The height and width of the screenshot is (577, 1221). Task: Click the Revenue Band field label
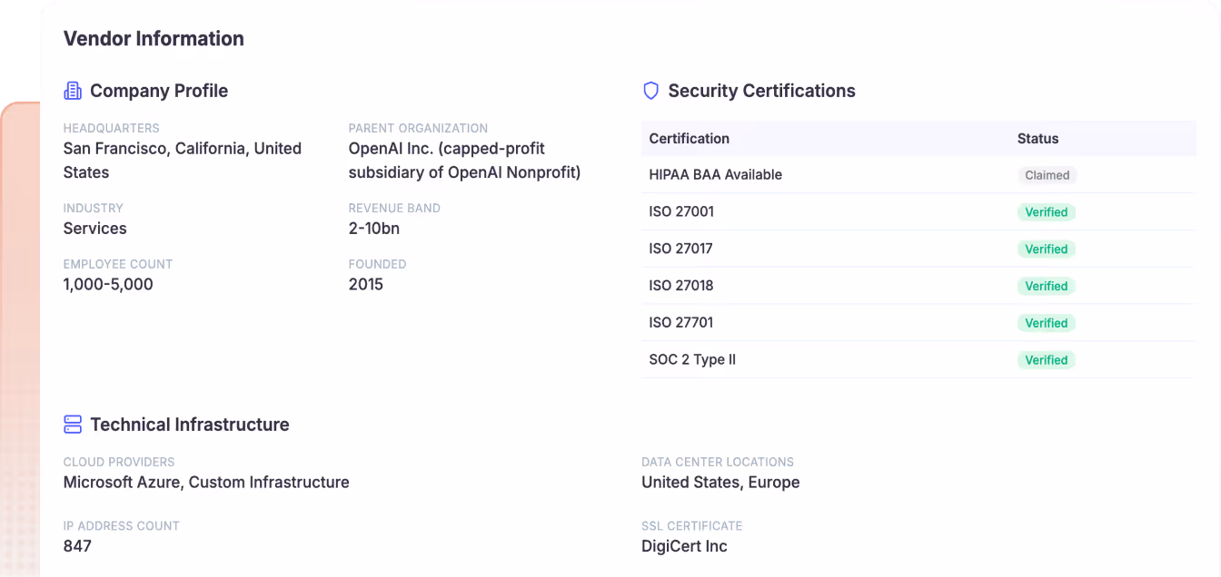coord(394,208)
